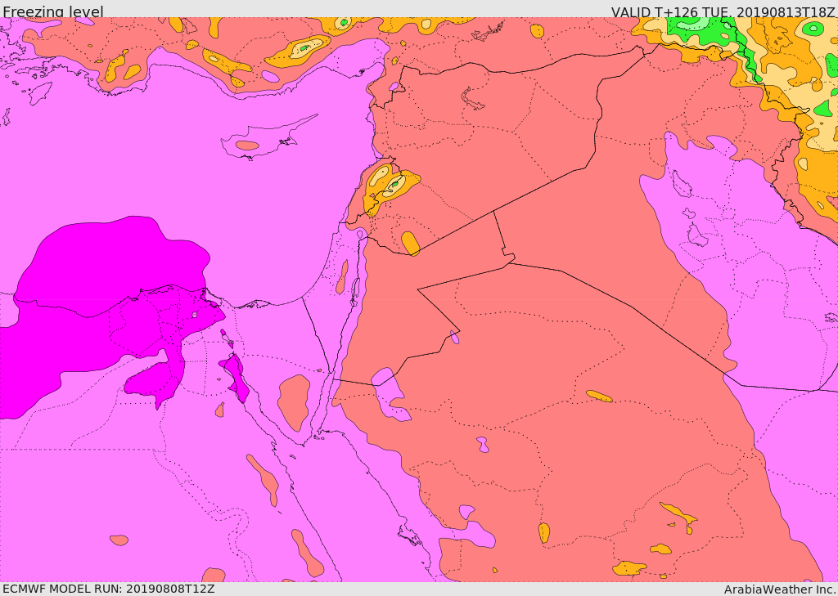This screenshot has height=596, width=838.
Task: Click the 'VALID T+126 TUE. 20190813T18Z' label
Action: pos(723,11)
